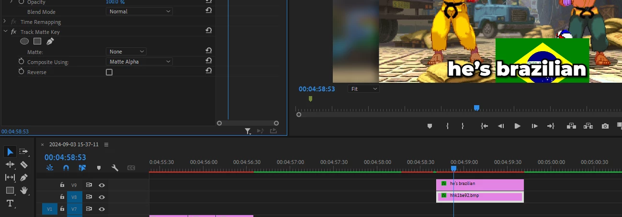The height and width of the screenshot is (217, 622).
Task: Toggle animation stopwatch for Reverse
Action: tap(21, 72)
